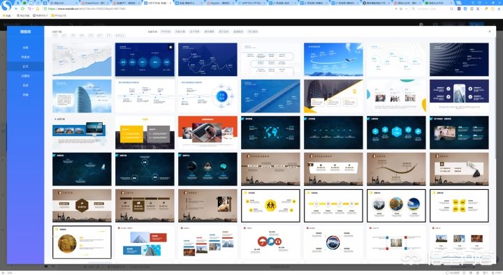Click the purple undo-close-tab arrow icon

click(x=29, y=8)
